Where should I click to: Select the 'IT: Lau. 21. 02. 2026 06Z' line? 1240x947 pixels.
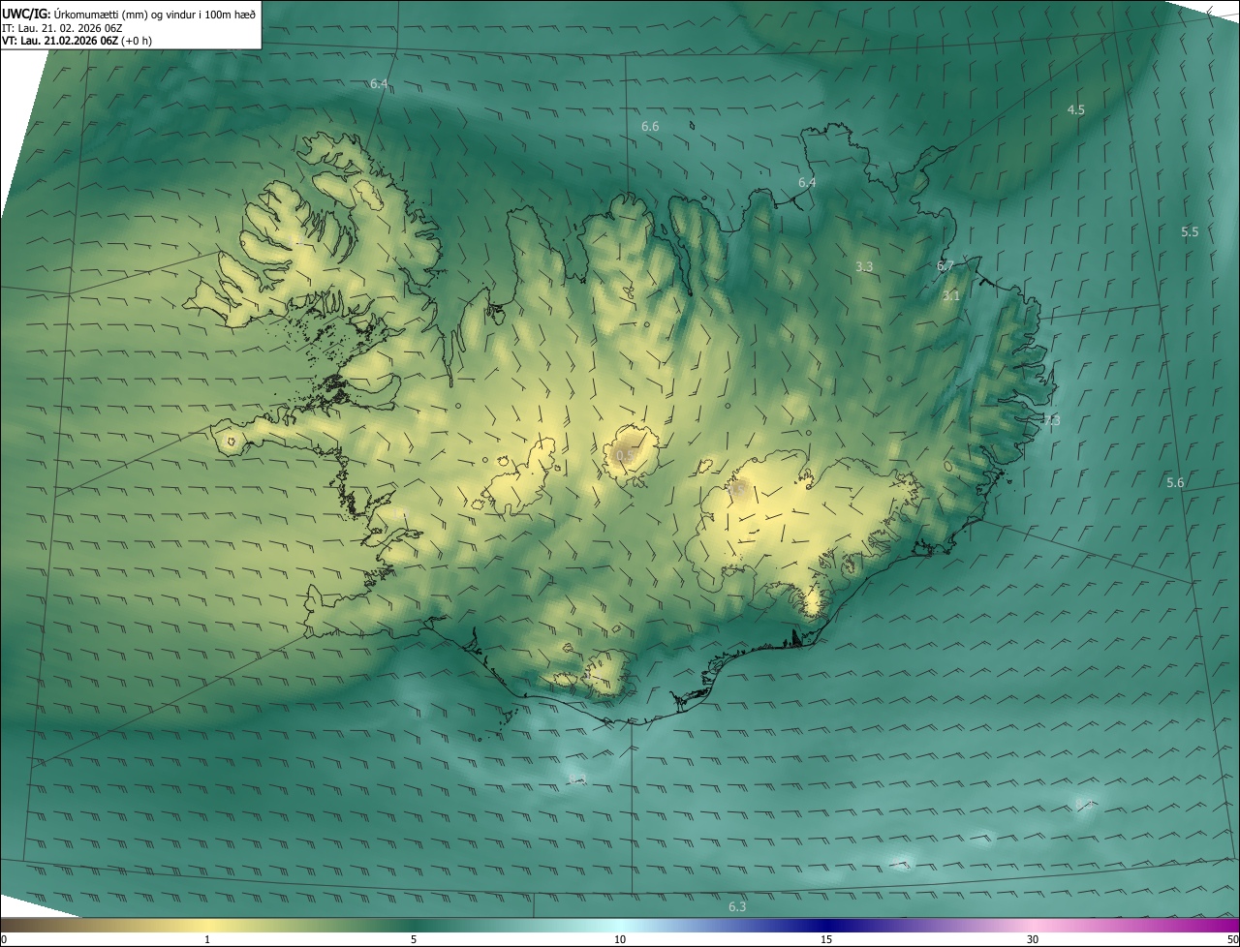[x=62, y=27]
